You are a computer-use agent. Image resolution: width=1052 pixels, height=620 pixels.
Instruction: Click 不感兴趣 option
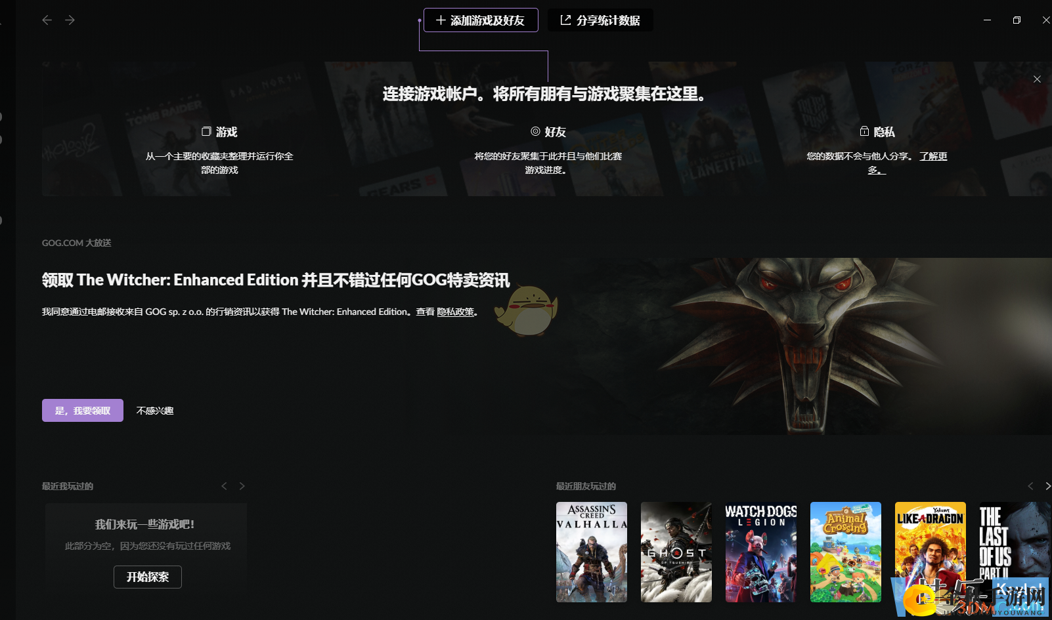coord(155,411)
